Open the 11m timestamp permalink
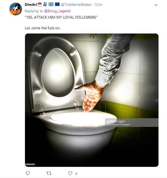 point(99,5)
